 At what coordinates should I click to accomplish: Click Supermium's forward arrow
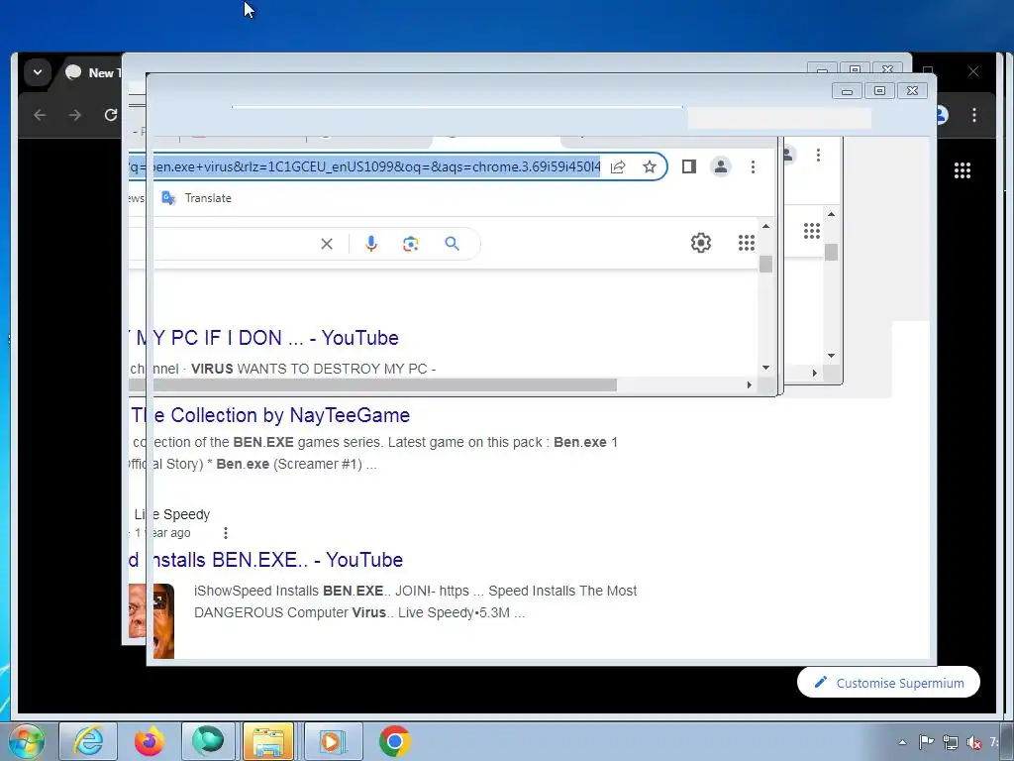pyautogui.click(x=75, y=115)
